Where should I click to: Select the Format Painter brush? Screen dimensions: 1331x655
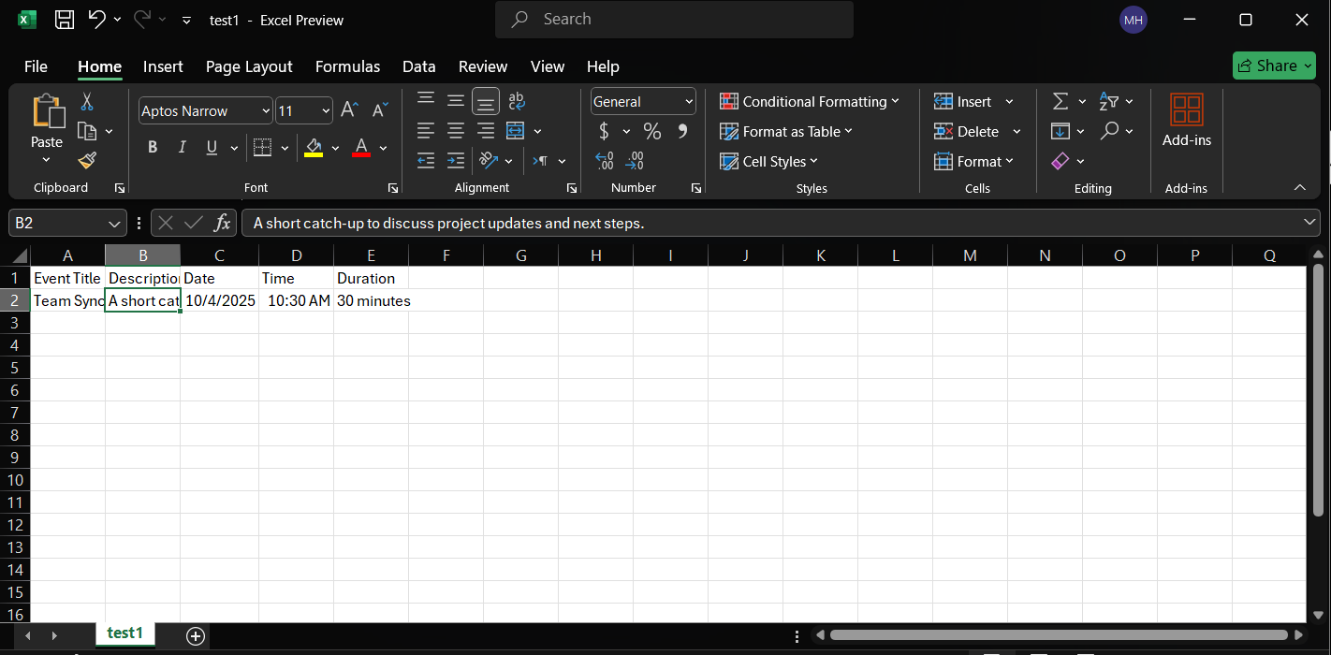coord(87,161)
